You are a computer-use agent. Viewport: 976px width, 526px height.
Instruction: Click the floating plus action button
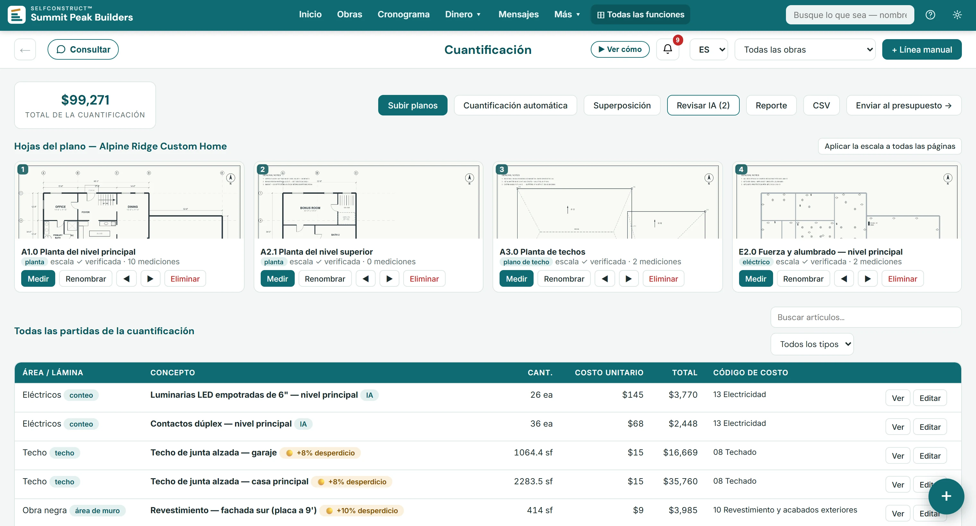click(x=946, y=496)
